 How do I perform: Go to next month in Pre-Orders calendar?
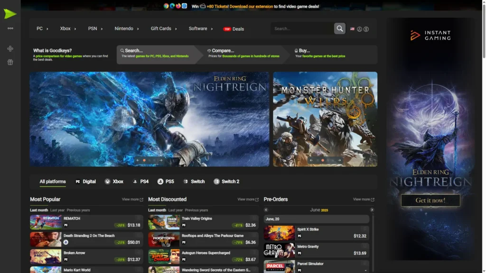[x=372, y=210]
